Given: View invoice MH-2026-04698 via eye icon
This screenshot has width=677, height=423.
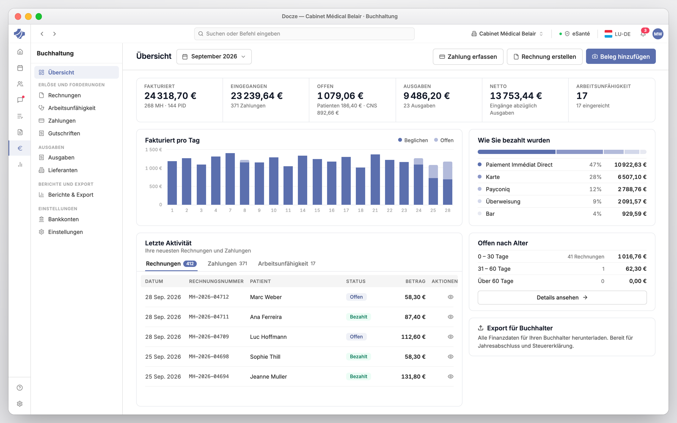Looking at the screenshot, I should [x=451, y=357].
